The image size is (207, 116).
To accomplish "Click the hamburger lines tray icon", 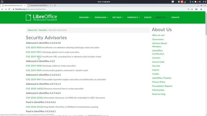I will tap(191, 2).
